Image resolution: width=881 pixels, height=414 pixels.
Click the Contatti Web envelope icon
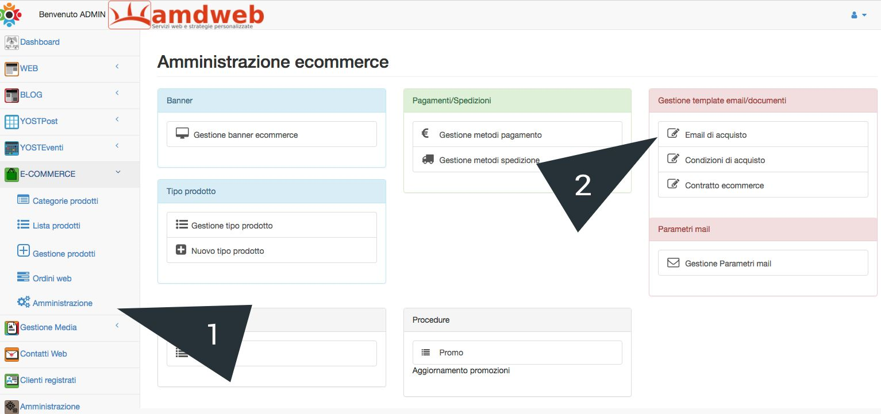coord(11,354)
